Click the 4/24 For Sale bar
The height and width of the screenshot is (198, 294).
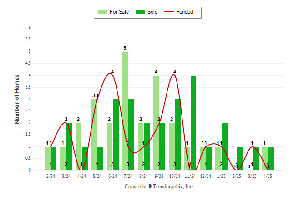pyautogui.click(x=79, y=146)
